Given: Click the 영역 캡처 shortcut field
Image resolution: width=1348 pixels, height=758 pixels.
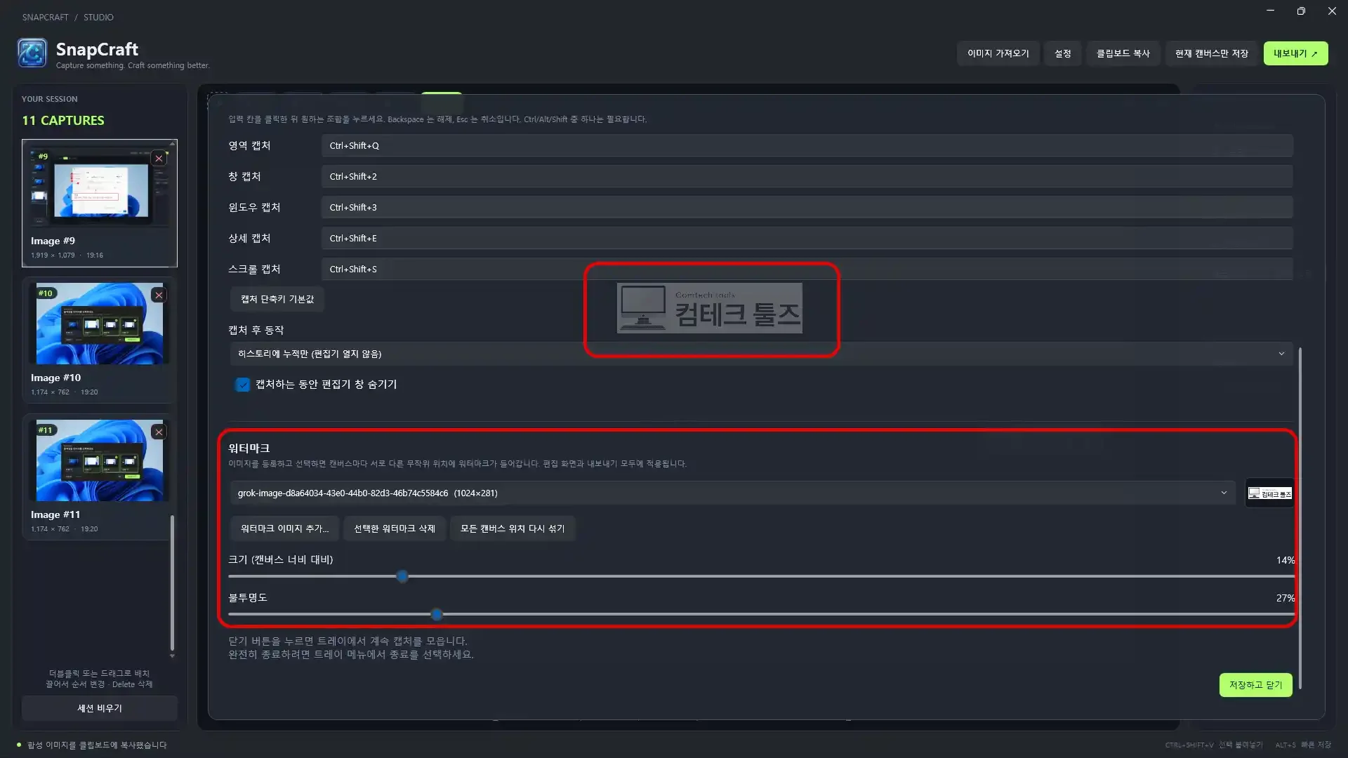Looking at the screenshot, I should click(x=807, y=146).
